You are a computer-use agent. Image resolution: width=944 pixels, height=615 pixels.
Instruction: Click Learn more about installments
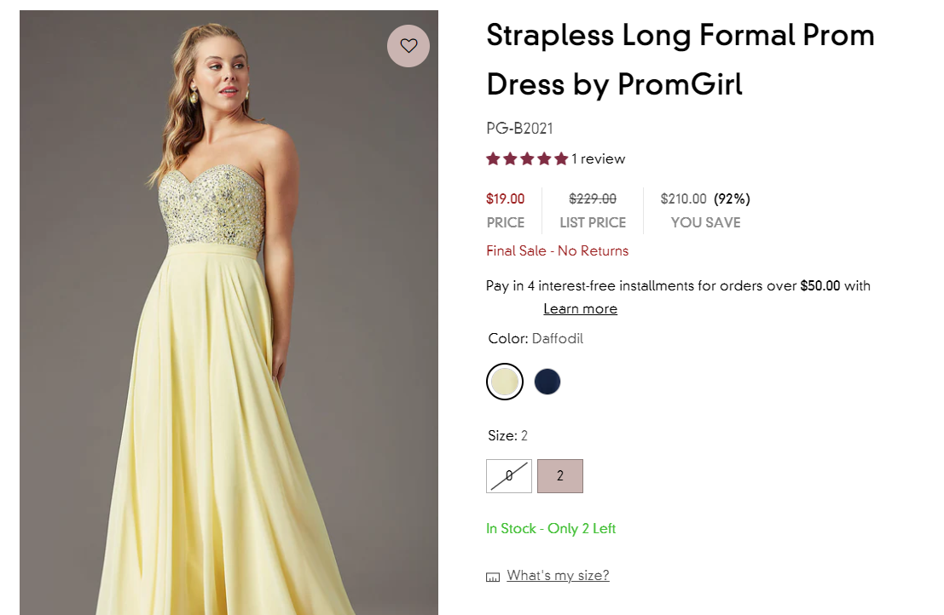[580, 308]
